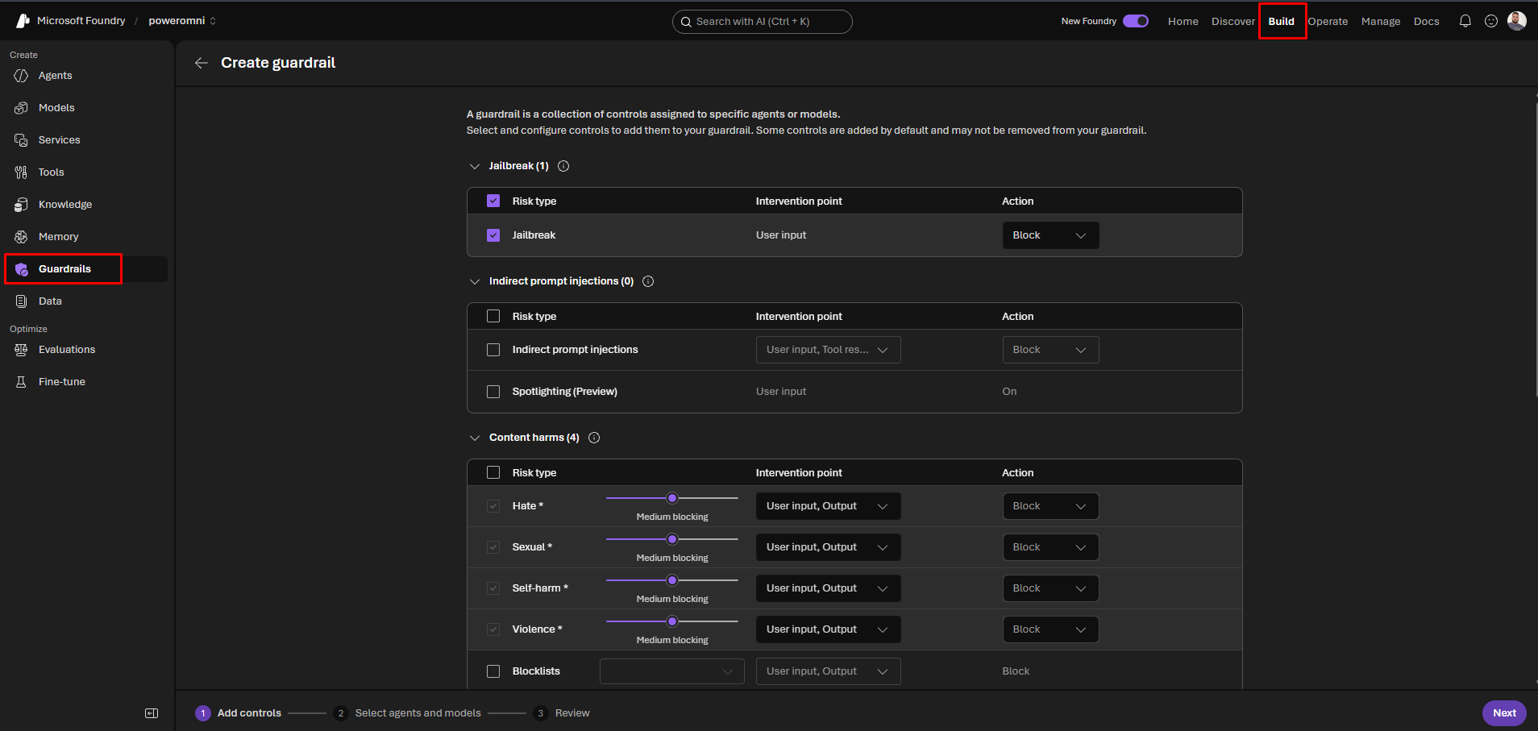Click the Next button
Image resolution: width=1538 pixels, height=731 pixels.
[1504, 713]
